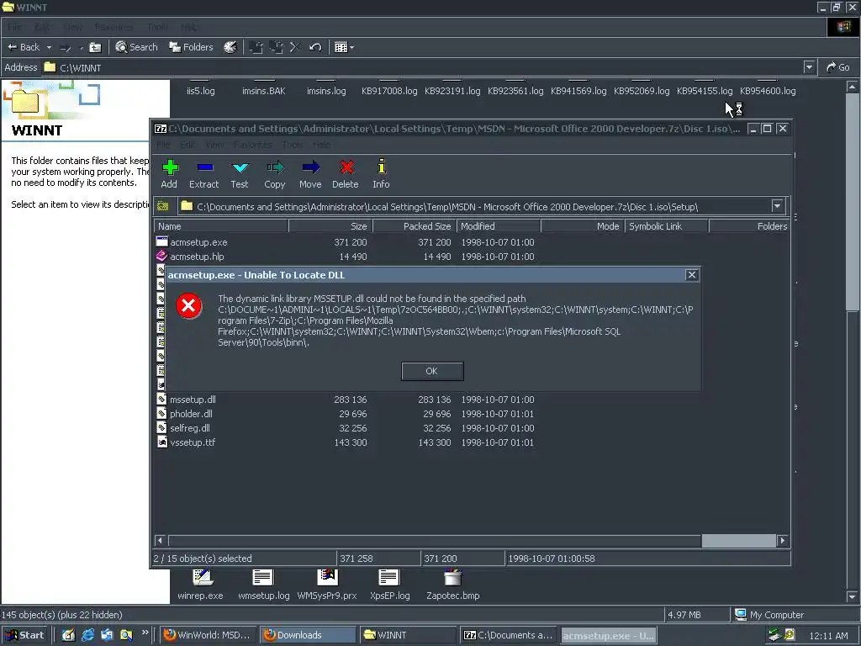Toggle Folders pane in WINNT Explorer
This screenshot has height=646, width=861.
191,47
